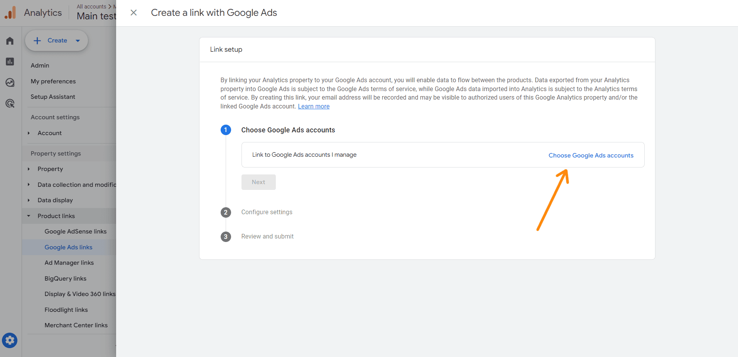Open the Advertising icon in sidebar
The image size is (738, 357).
click(x=10, y=103)
